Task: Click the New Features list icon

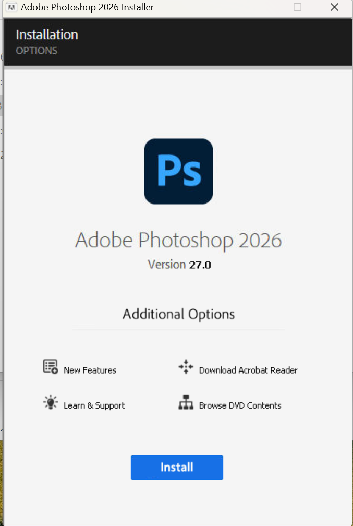Action: [x=51, y=367]
